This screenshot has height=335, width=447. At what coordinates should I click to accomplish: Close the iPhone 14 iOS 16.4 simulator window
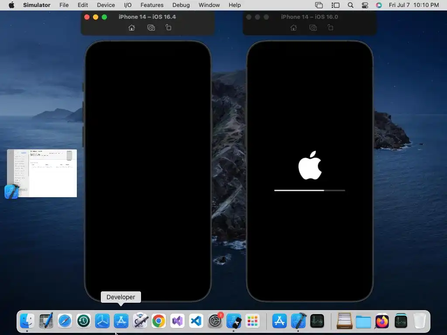click(87, 17)
